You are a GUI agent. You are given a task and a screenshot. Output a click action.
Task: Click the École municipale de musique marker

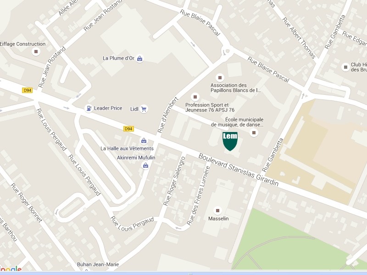254,133
